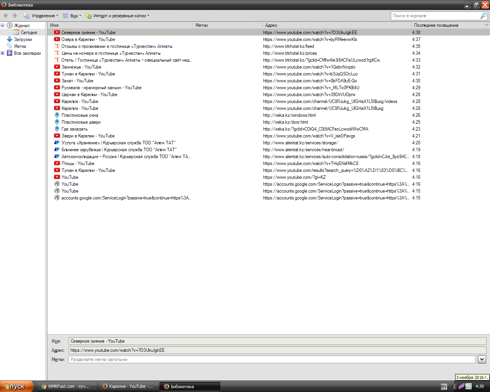
Task: Click the Адрес details field
Action: click(x=277, y=350)
